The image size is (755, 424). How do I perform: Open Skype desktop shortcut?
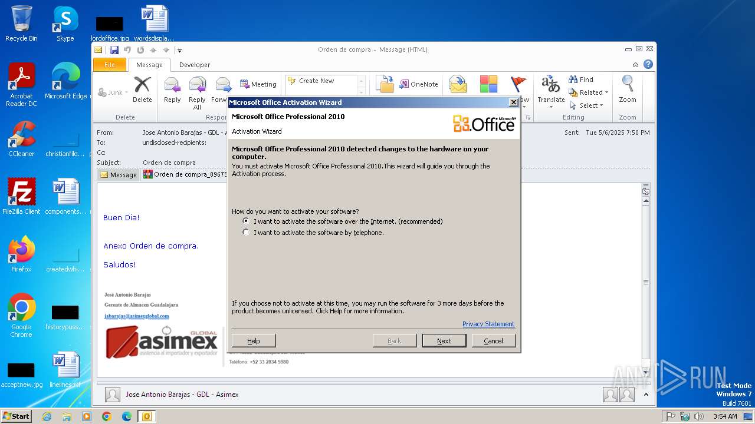point(65,24)
